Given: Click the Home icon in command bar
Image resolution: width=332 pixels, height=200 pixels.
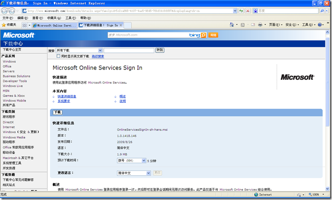Looking at the screenshot, I should point(231,25).
